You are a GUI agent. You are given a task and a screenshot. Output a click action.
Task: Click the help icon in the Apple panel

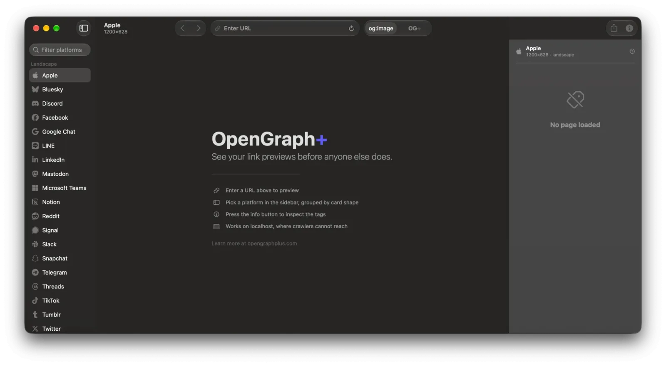click(x=632, y=52)
